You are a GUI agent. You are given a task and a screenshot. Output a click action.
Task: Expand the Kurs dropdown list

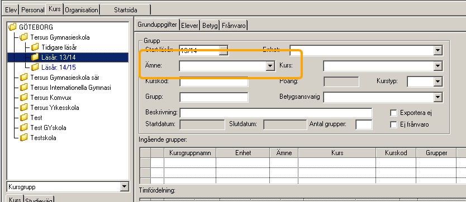coord(438,66)
